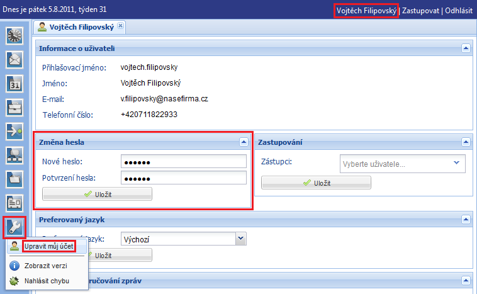Click the Zastupovat link in header

click(x=421, y=11)
